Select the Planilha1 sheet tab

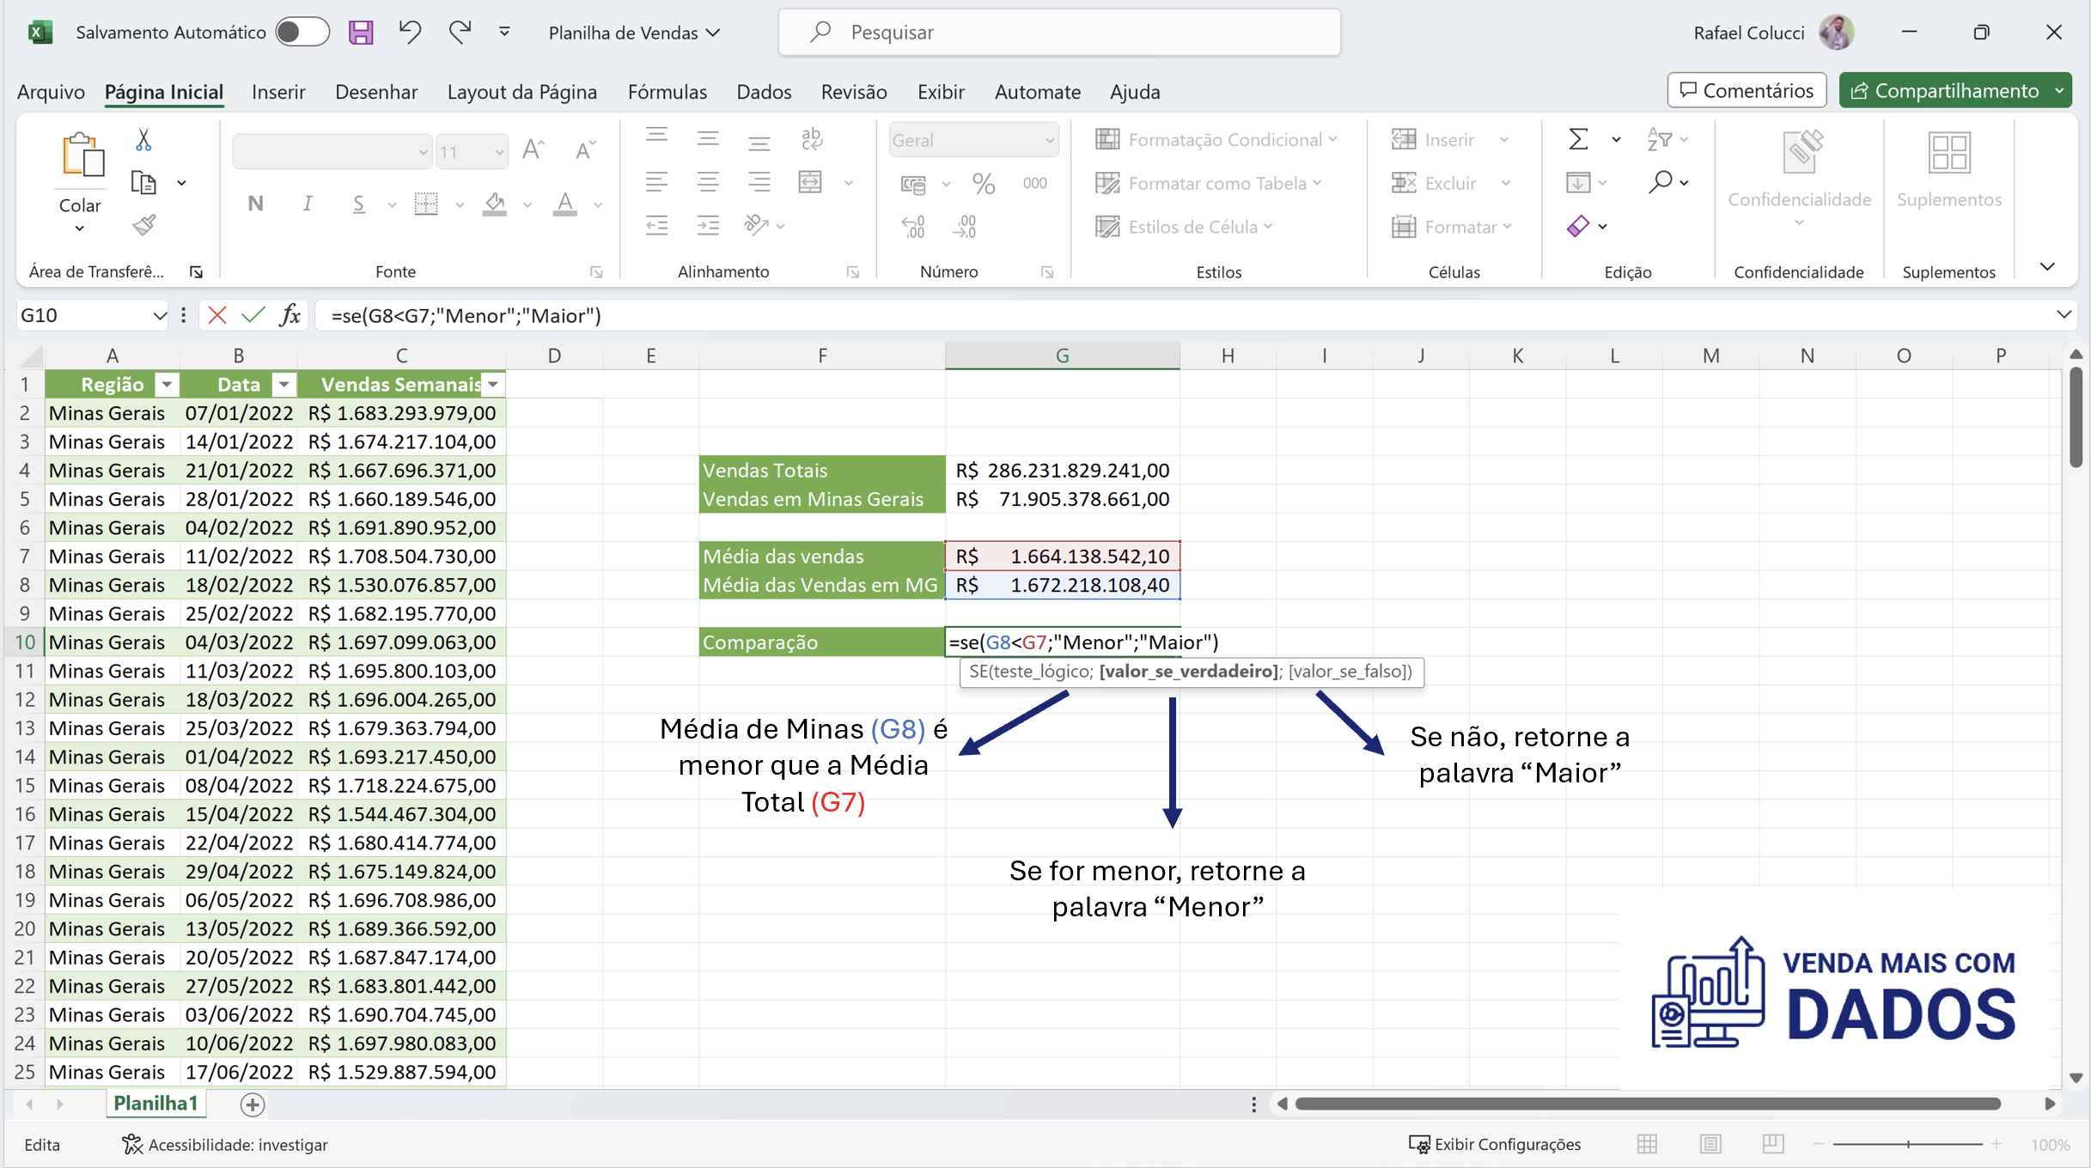click(x=156, y=1104)
